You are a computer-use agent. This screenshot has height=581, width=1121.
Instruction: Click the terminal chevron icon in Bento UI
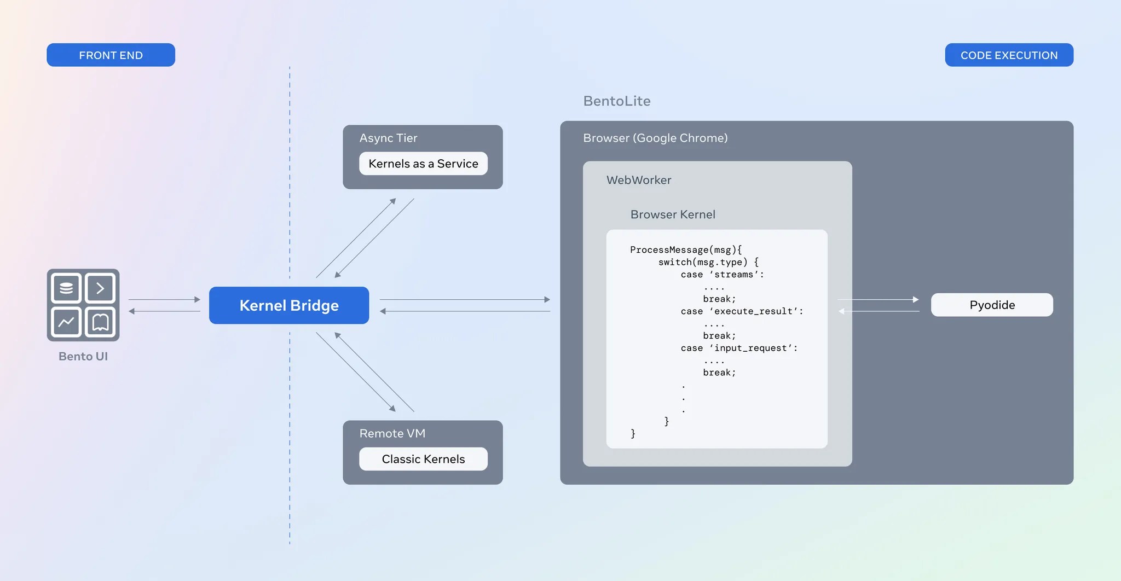tap(100, 288)
